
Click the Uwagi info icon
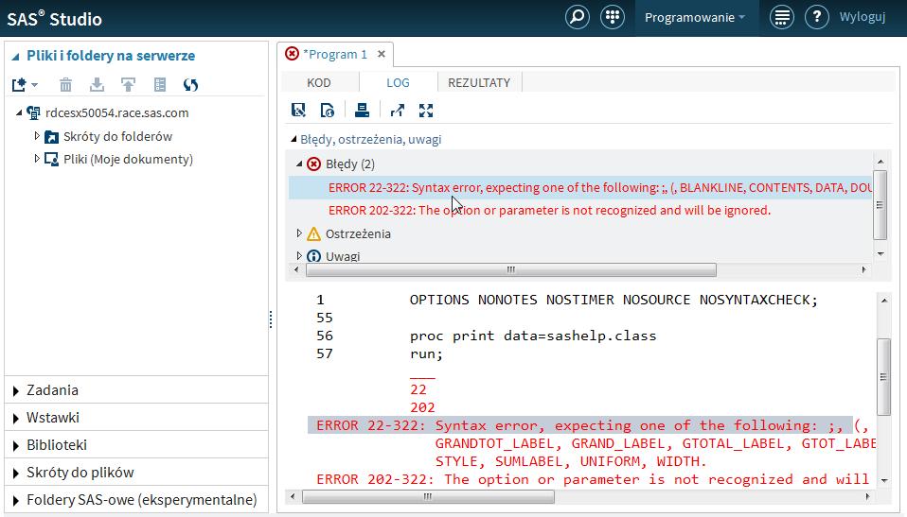(x=313, y=256)
